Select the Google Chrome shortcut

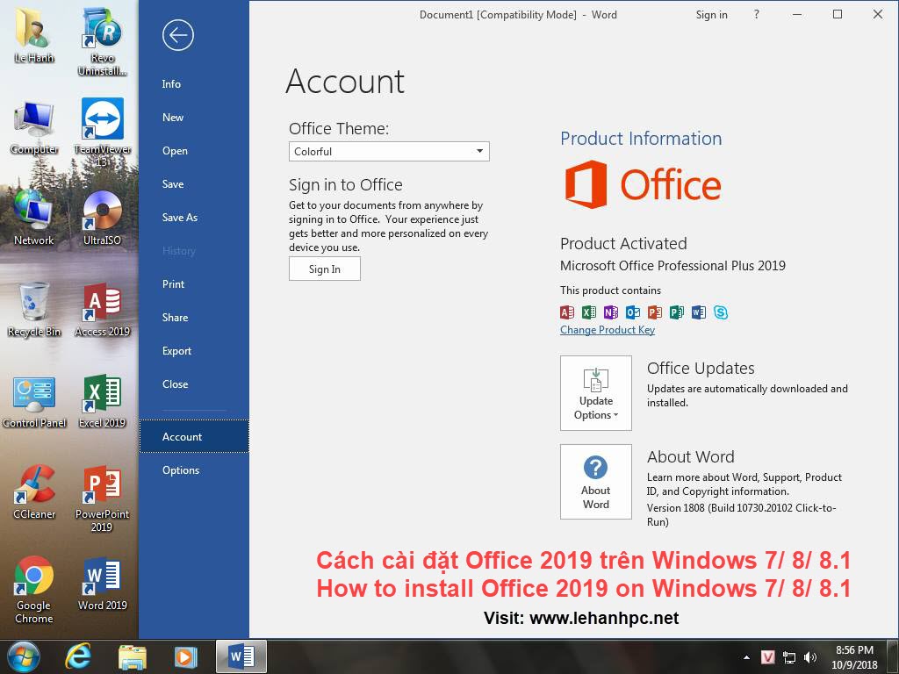pos(34,590)
